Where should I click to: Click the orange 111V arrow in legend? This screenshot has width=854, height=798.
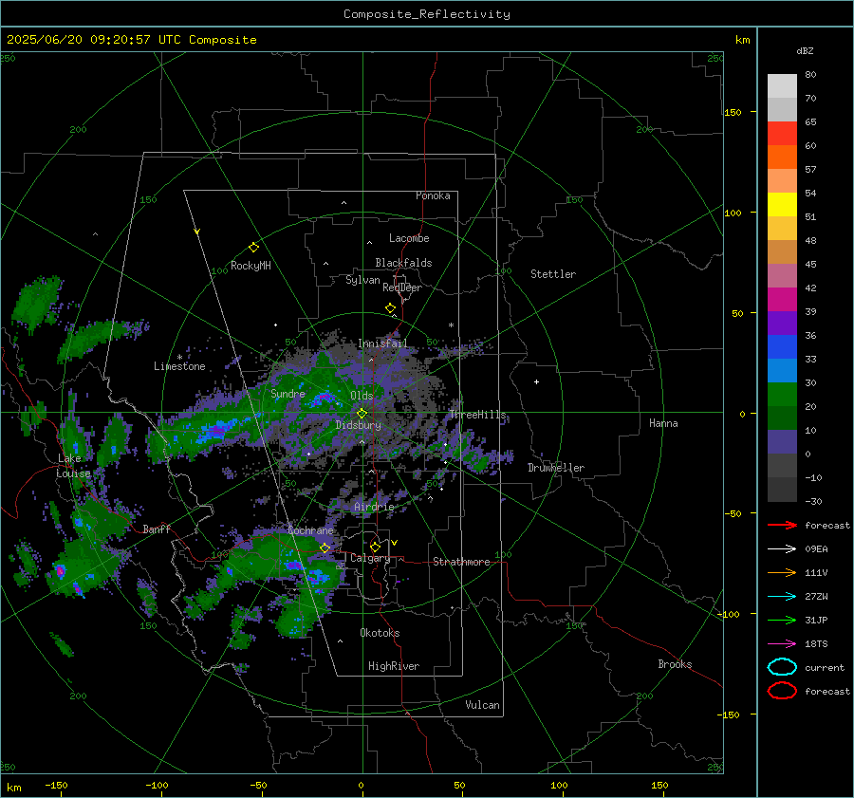coord(782,572)
